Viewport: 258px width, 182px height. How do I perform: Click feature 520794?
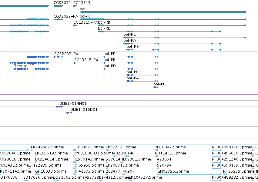coord(164,165)
